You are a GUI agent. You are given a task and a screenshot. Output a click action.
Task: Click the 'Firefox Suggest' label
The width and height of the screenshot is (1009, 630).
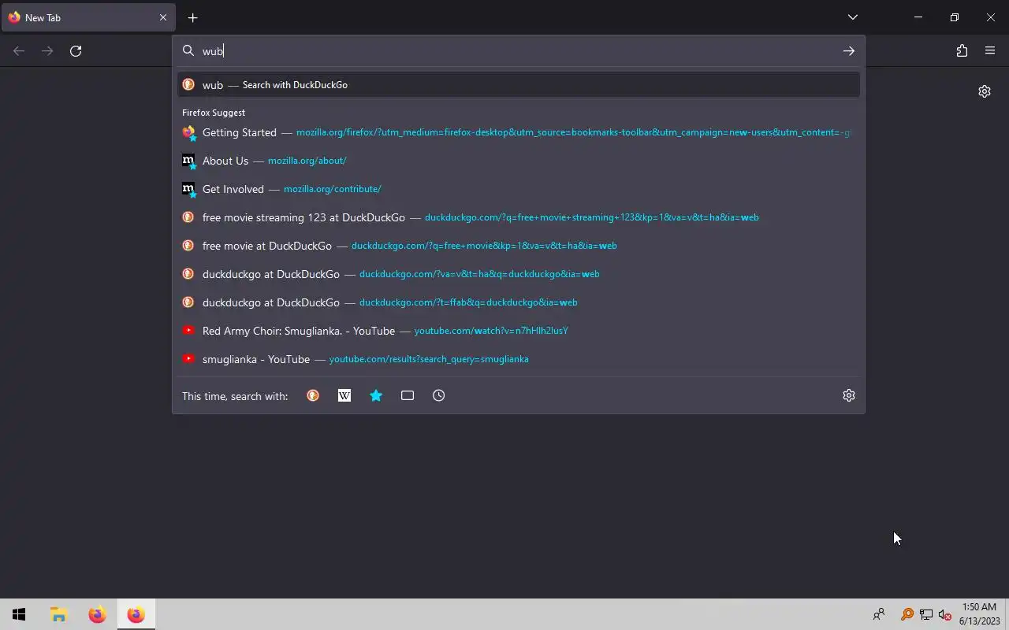pos(214,113)
